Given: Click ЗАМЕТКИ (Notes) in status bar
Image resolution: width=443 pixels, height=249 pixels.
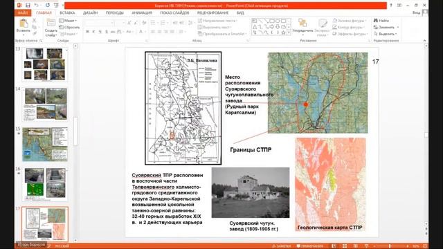Looking at the screenshot, I should pos(281,246).
